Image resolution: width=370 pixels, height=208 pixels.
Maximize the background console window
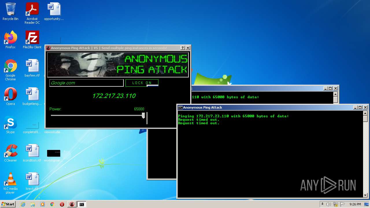[330, 88]
